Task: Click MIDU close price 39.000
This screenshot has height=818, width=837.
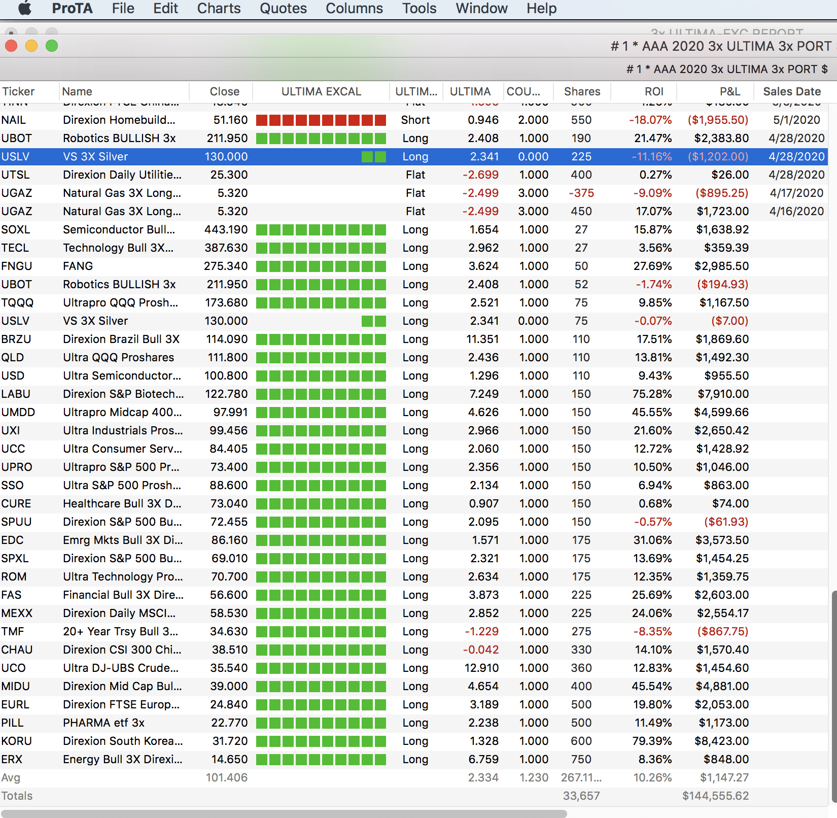Action: (229, 686)
